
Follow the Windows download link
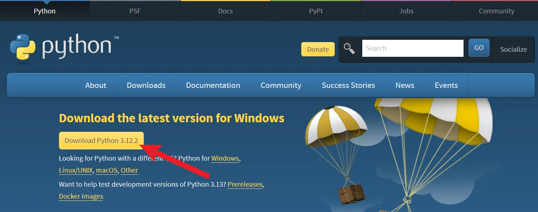point(225,158)
